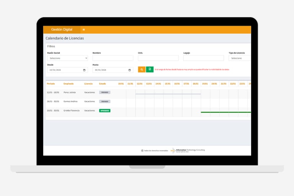The width and height of the screenshot is (294, 196).
Task: Click the Estado column header
Action: 103,84
